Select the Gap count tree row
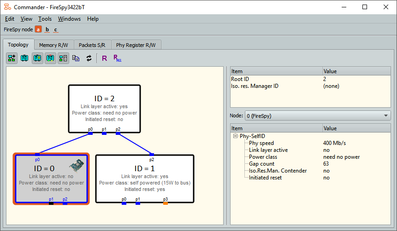The height and width of the screenshot is (231, 397). point(310,164)
